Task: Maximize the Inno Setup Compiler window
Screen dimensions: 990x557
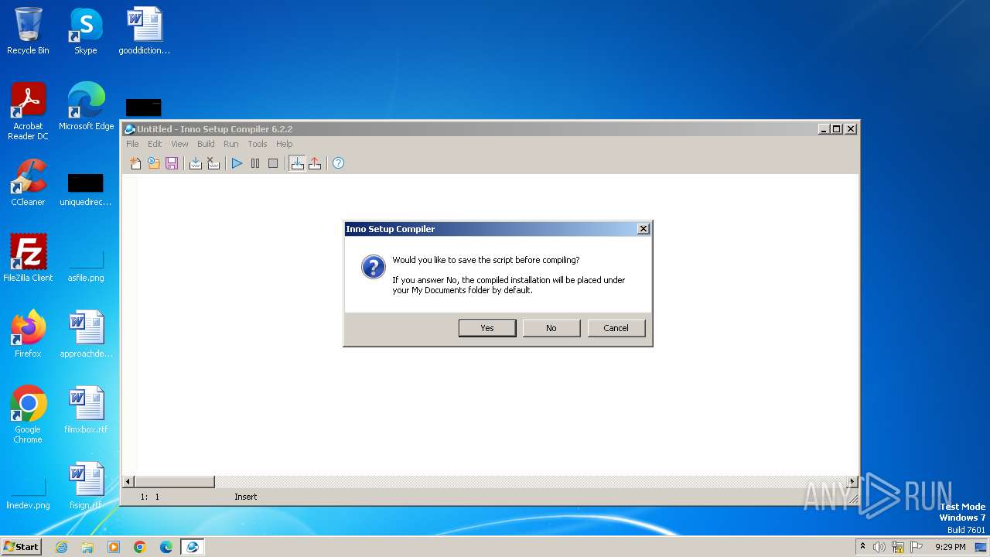Action: (837, 129)
